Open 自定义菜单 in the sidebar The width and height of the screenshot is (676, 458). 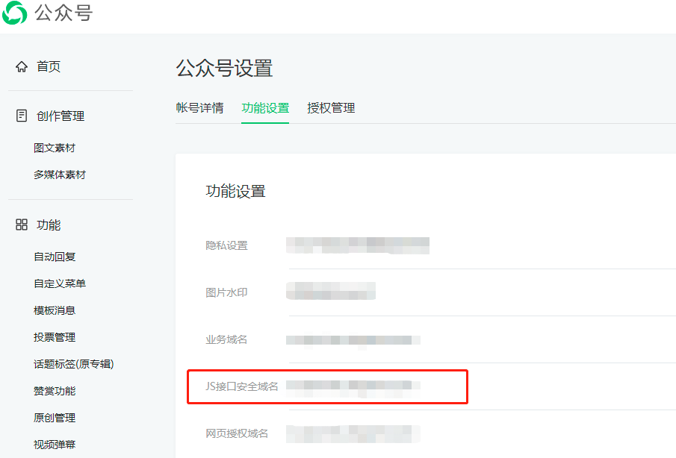pyautogui.click(x=60, y=283)
